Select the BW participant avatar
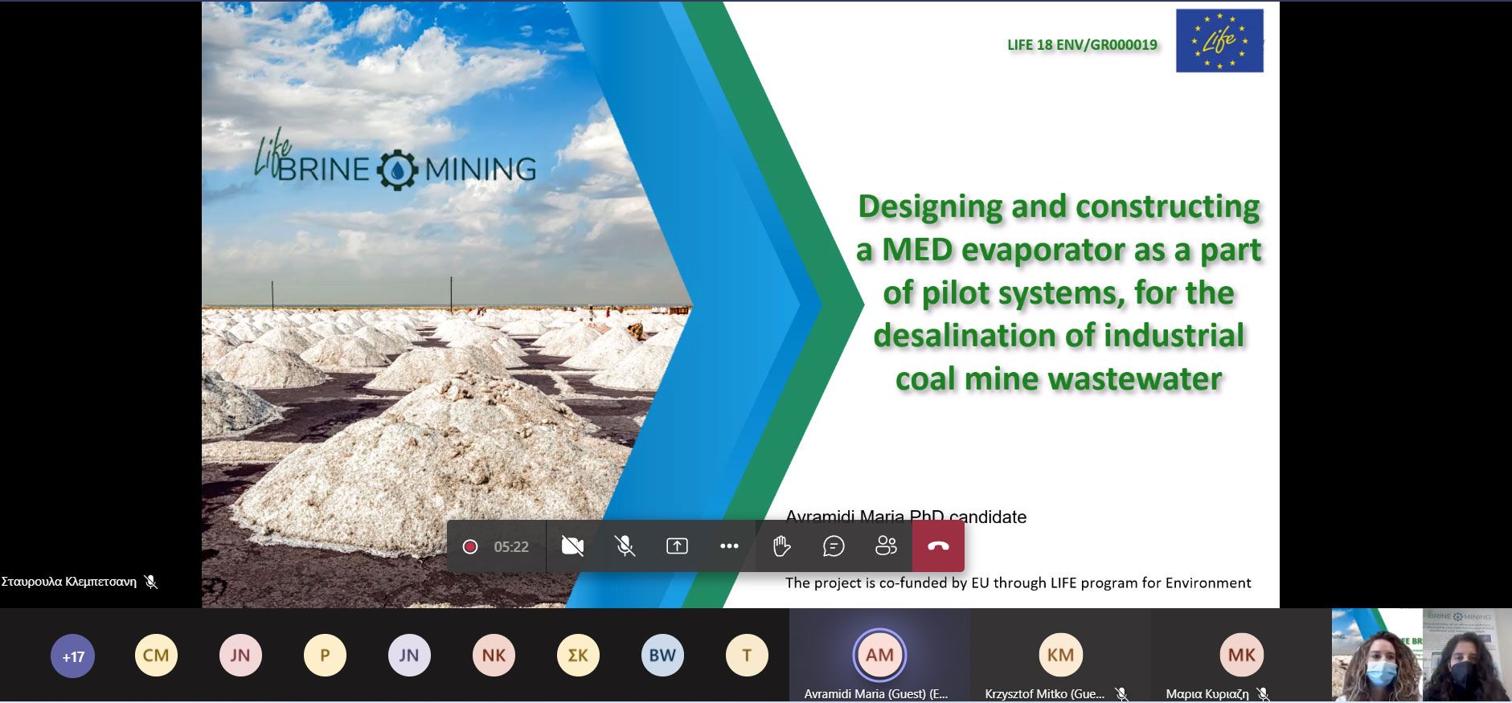Screen dimensions: 1512x703 click(662, 656)
